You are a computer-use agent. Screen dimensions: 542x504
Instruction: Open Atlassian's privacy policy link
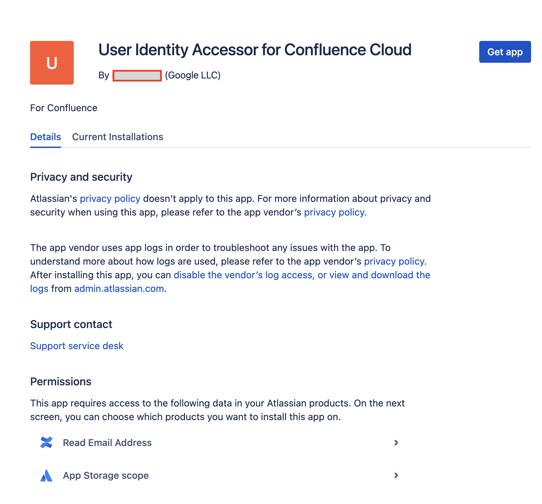(x=110, y=199)
